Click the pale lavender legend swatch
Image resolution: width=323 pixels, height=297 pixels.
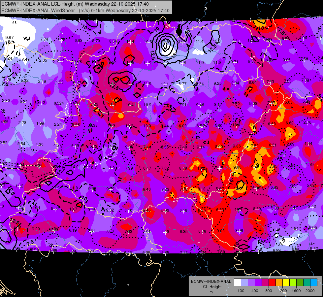tap(244, 282)
